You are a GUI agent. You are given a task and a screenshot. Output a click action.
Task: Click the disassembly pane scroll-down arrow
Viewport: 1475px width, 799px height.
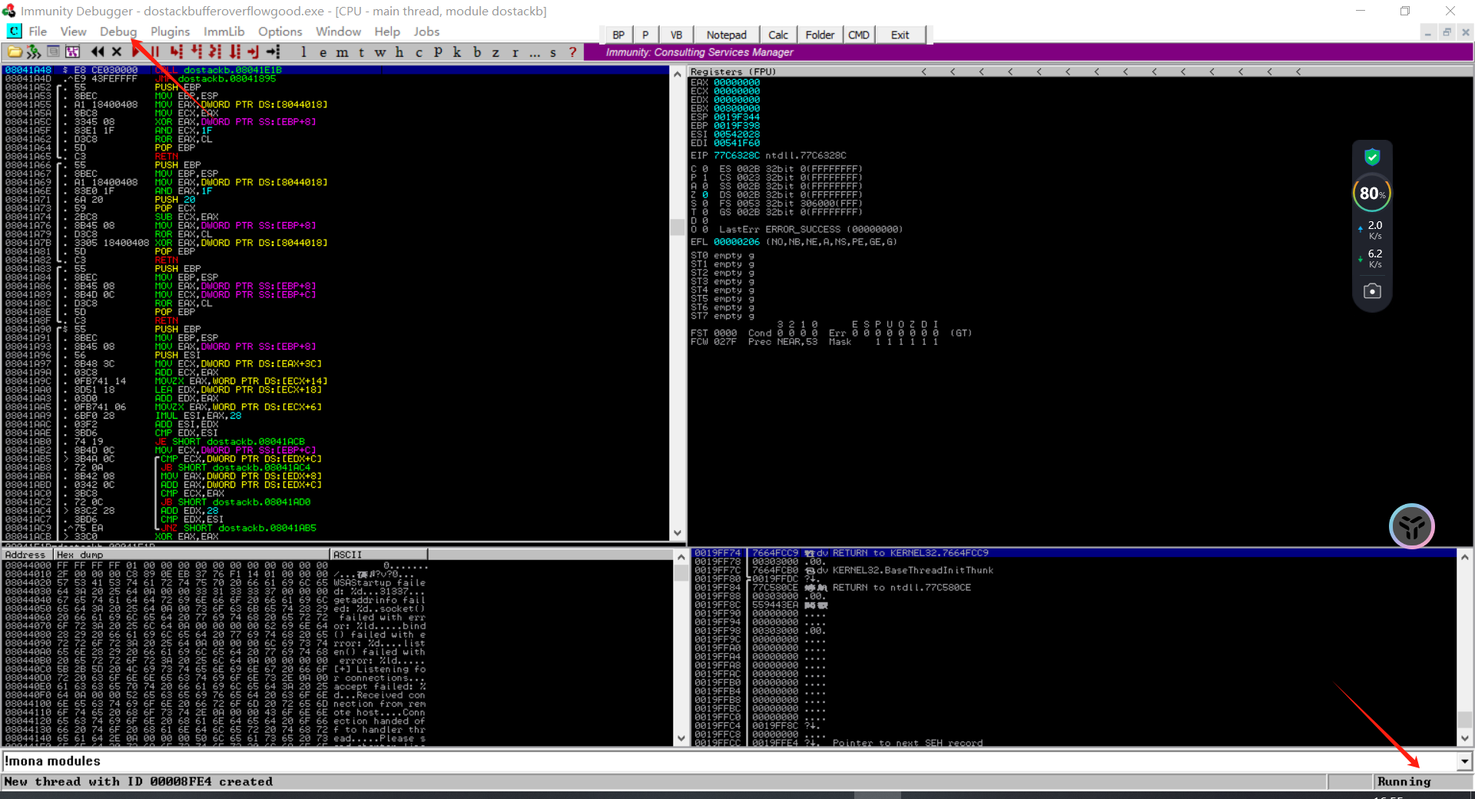(678, 533)
